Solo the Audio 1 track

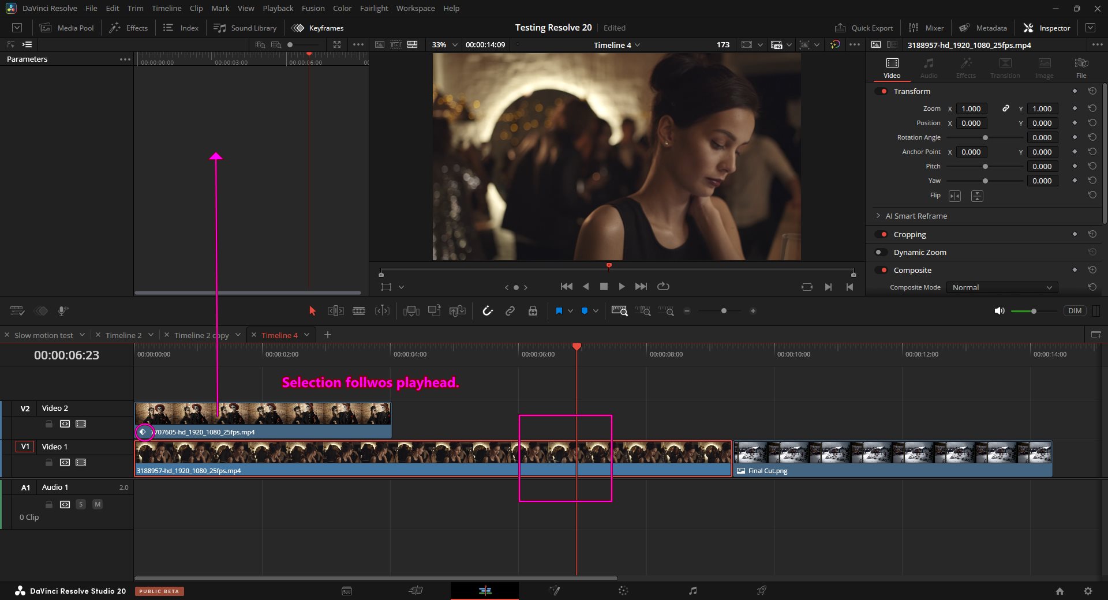[x=81, y=504]
